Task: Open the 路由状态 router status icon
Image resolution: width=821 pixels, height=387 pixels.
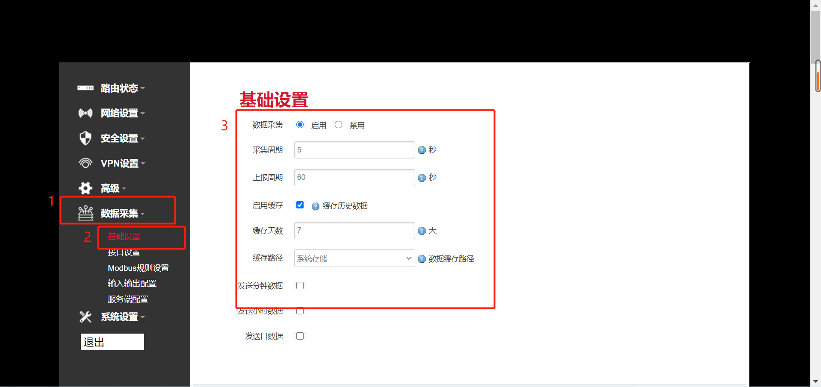Action: pos(86,88)
